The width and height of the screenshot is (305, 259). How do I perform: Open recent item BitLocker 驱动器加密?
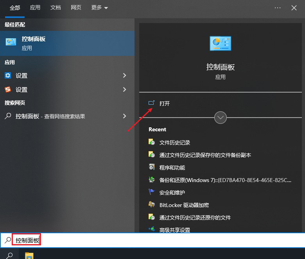pyautogui.click(x=184, y=205)
